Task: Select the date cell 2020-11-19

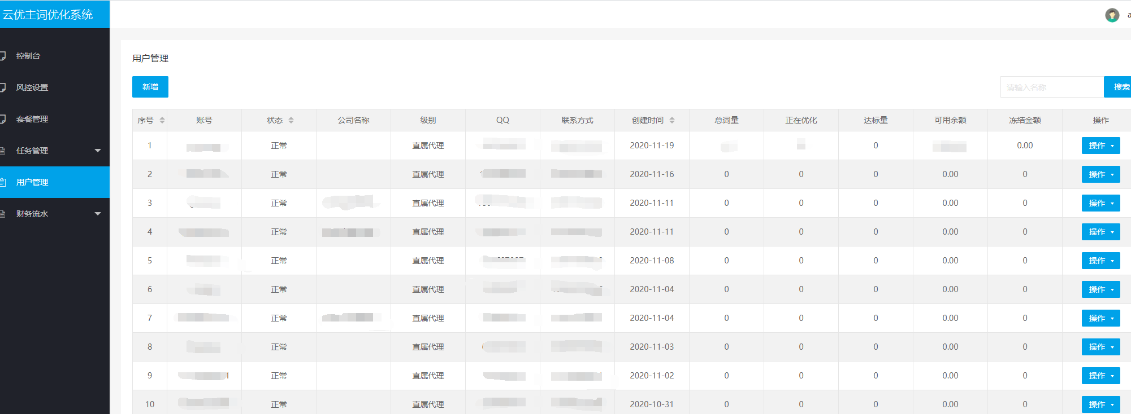Action: pos(652,146)
